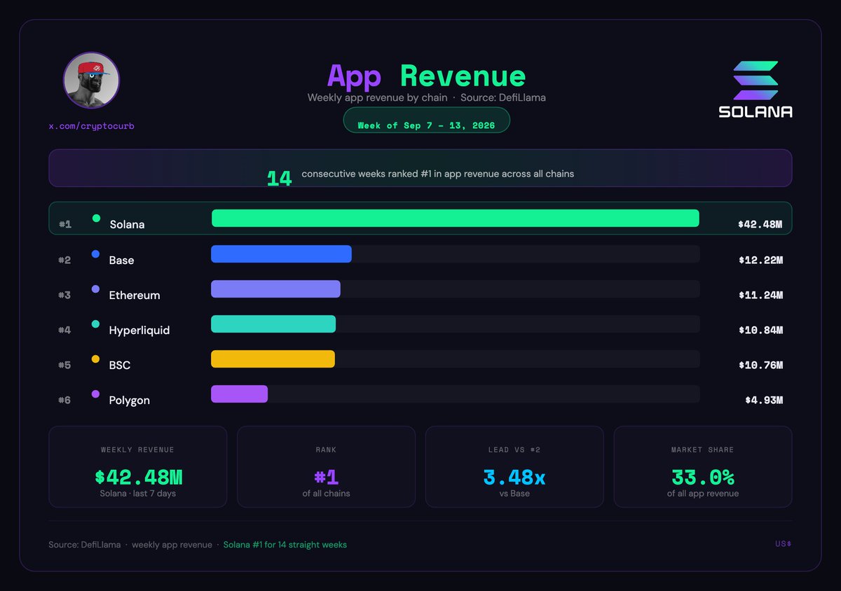The height and width of the screenshot is (591, 841).
Task: Click the footer Source: DefiLlama text
Action: (x=85, y=544)
